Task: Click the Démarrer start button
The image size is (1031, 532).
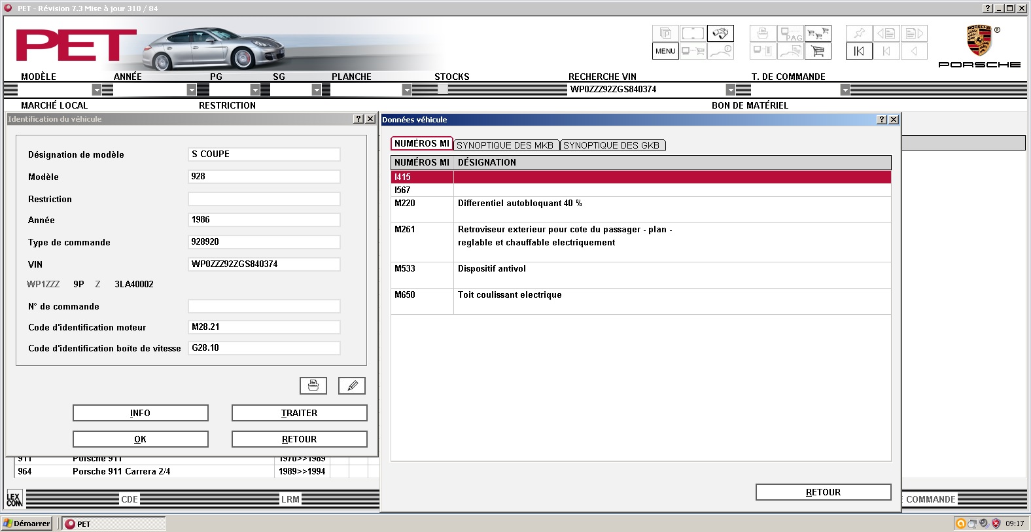Action: pos(27,523)
